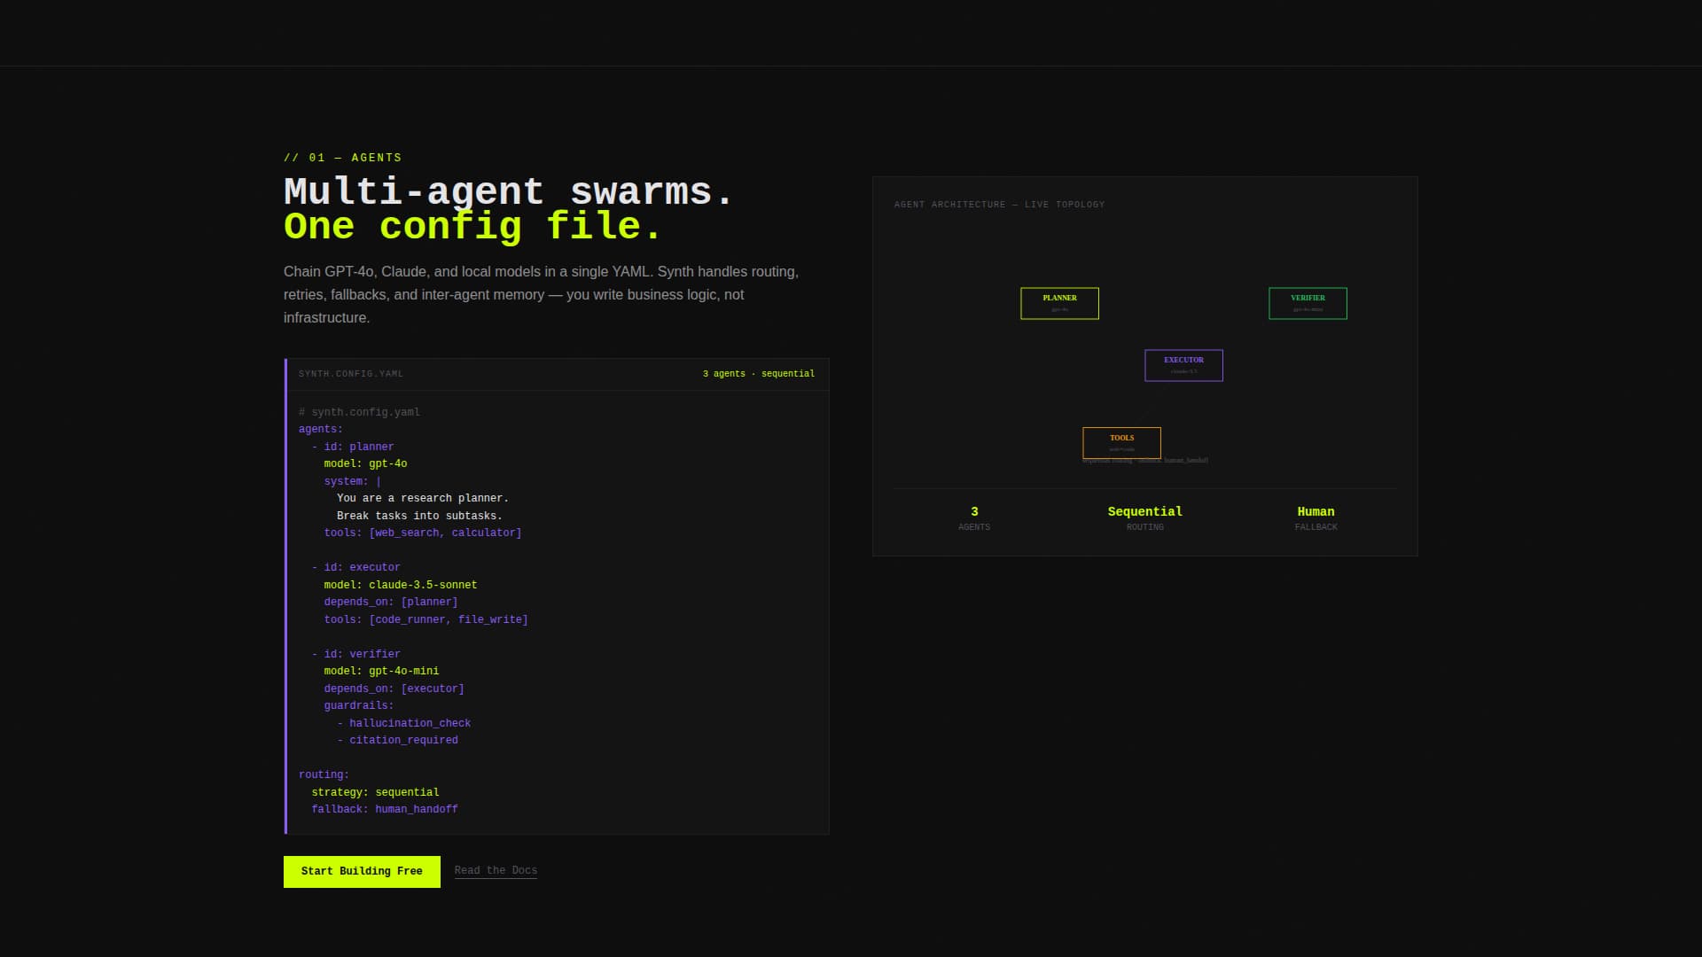This screenshot has width=1702, height=957.
Task: Click the 'Sequential ROUTING' stat
Action: coord(1145,518)
